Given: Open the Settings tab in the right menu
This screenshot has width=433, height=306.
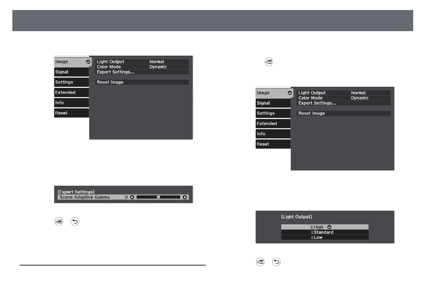Looking at the screenshot, I should click(273, 113).
